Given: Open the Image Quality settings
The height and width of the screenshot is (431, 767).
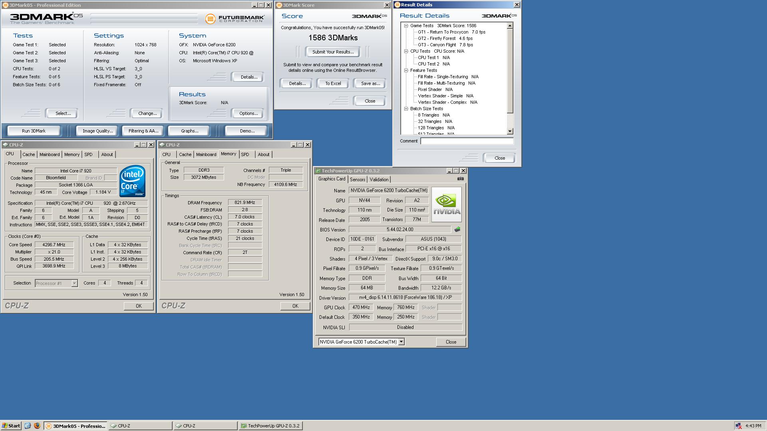Looking at the screenshot, I should pyautogui.click(x=97, y=131).
